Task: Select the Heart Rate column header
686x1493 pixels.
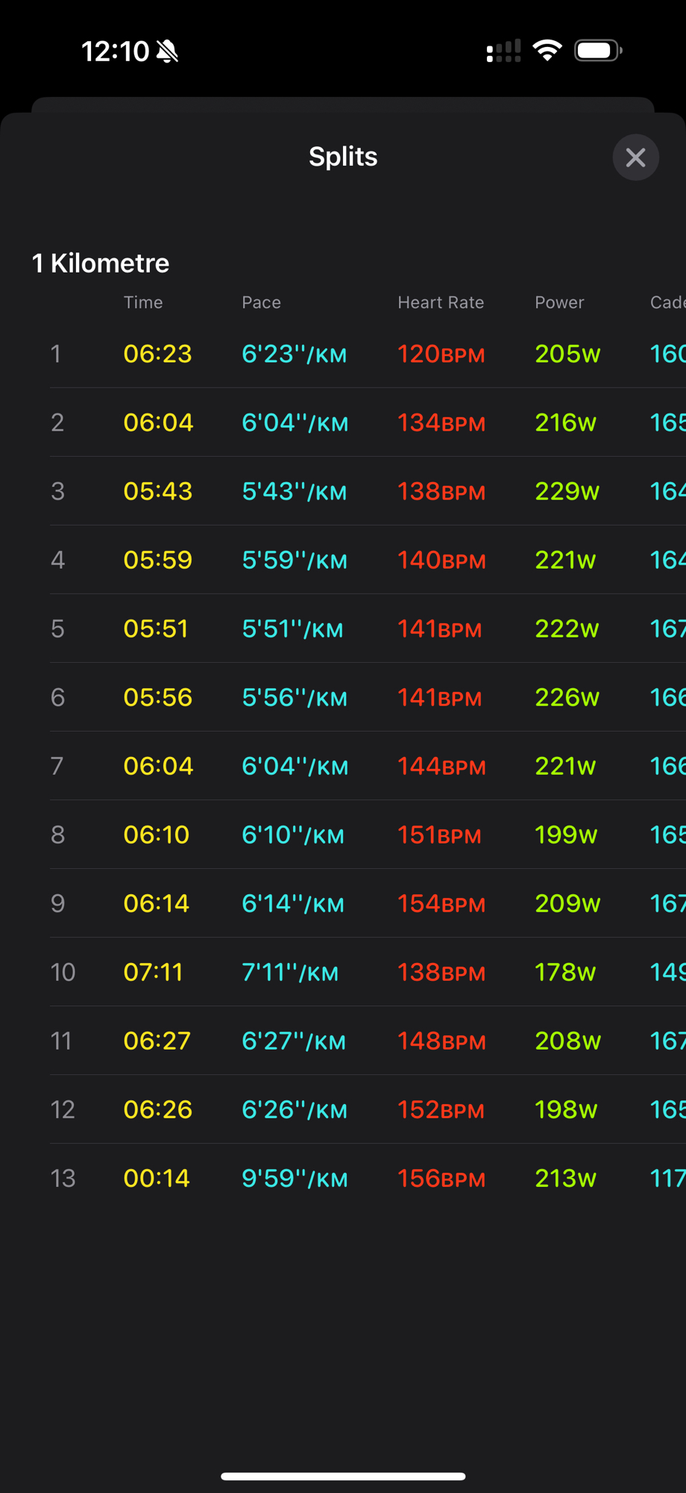Action: pos(441,302)
